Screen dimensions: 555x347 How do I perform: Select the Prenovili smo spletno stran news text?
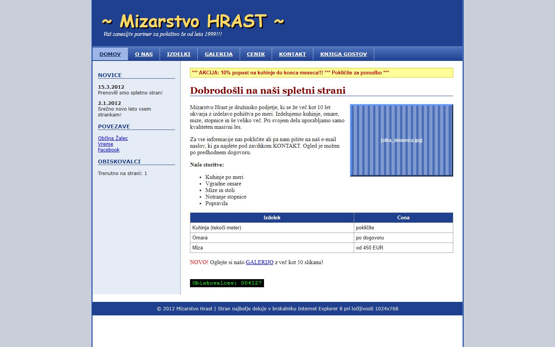click(x=130, y=93)
